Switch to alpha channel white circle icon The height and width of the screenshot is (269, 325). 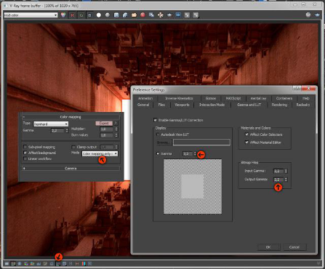pos(99,15)
